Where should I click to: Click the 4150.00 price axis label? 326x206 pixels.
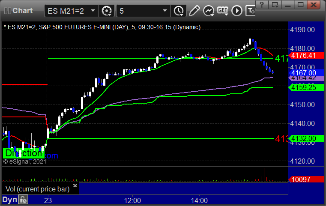pos(302,104)
